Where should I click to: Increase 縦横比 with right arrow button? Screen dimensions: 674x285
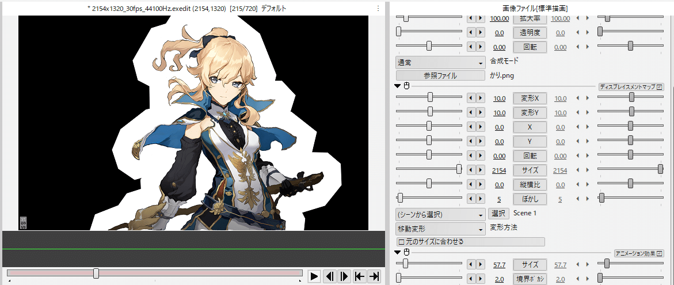[x=481, y=185]
